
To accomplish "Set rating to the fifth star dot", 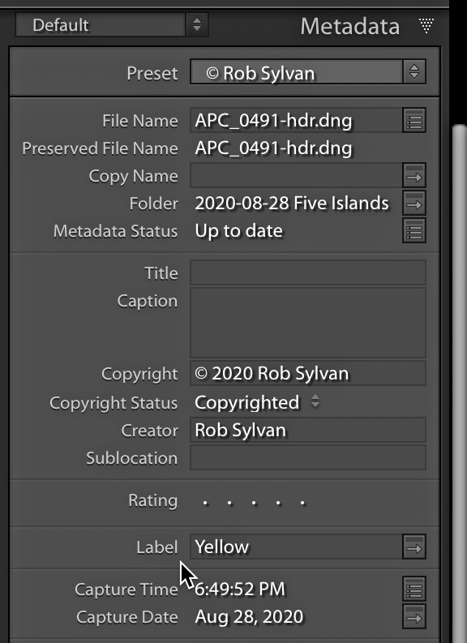I will (303, 503).
